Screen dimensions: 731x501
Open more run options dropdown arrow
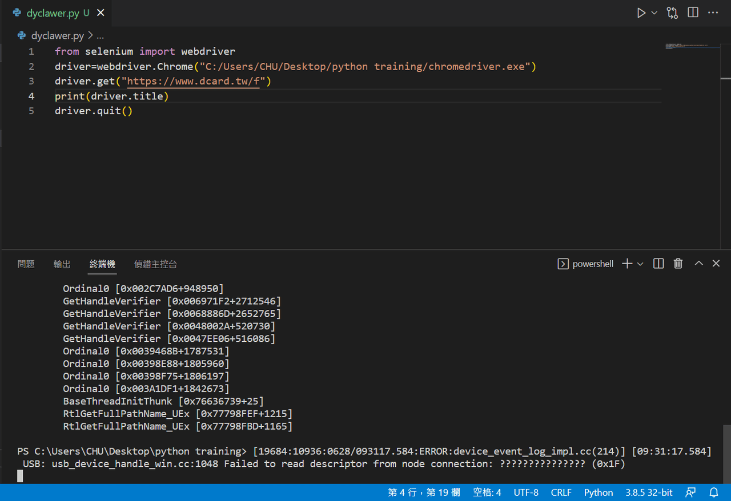pyautogui.click(x=654, y=12)
